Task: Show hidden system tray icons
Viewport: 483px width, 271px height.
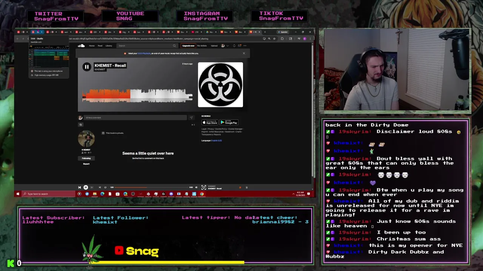Action: 294,194
